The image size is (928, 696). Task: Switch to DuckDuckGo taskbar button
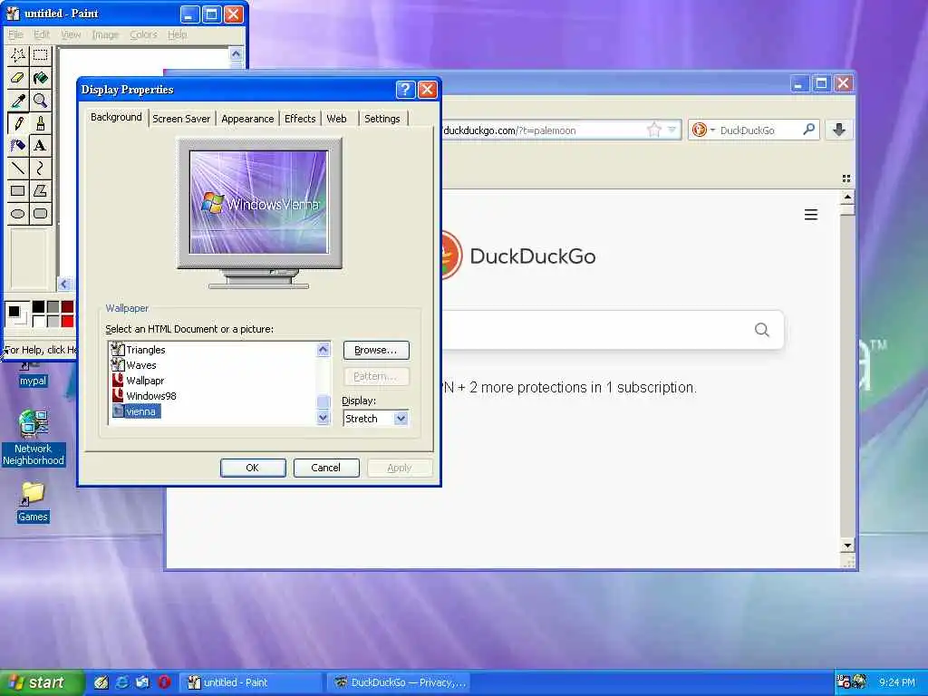click(x=399, y=682)
